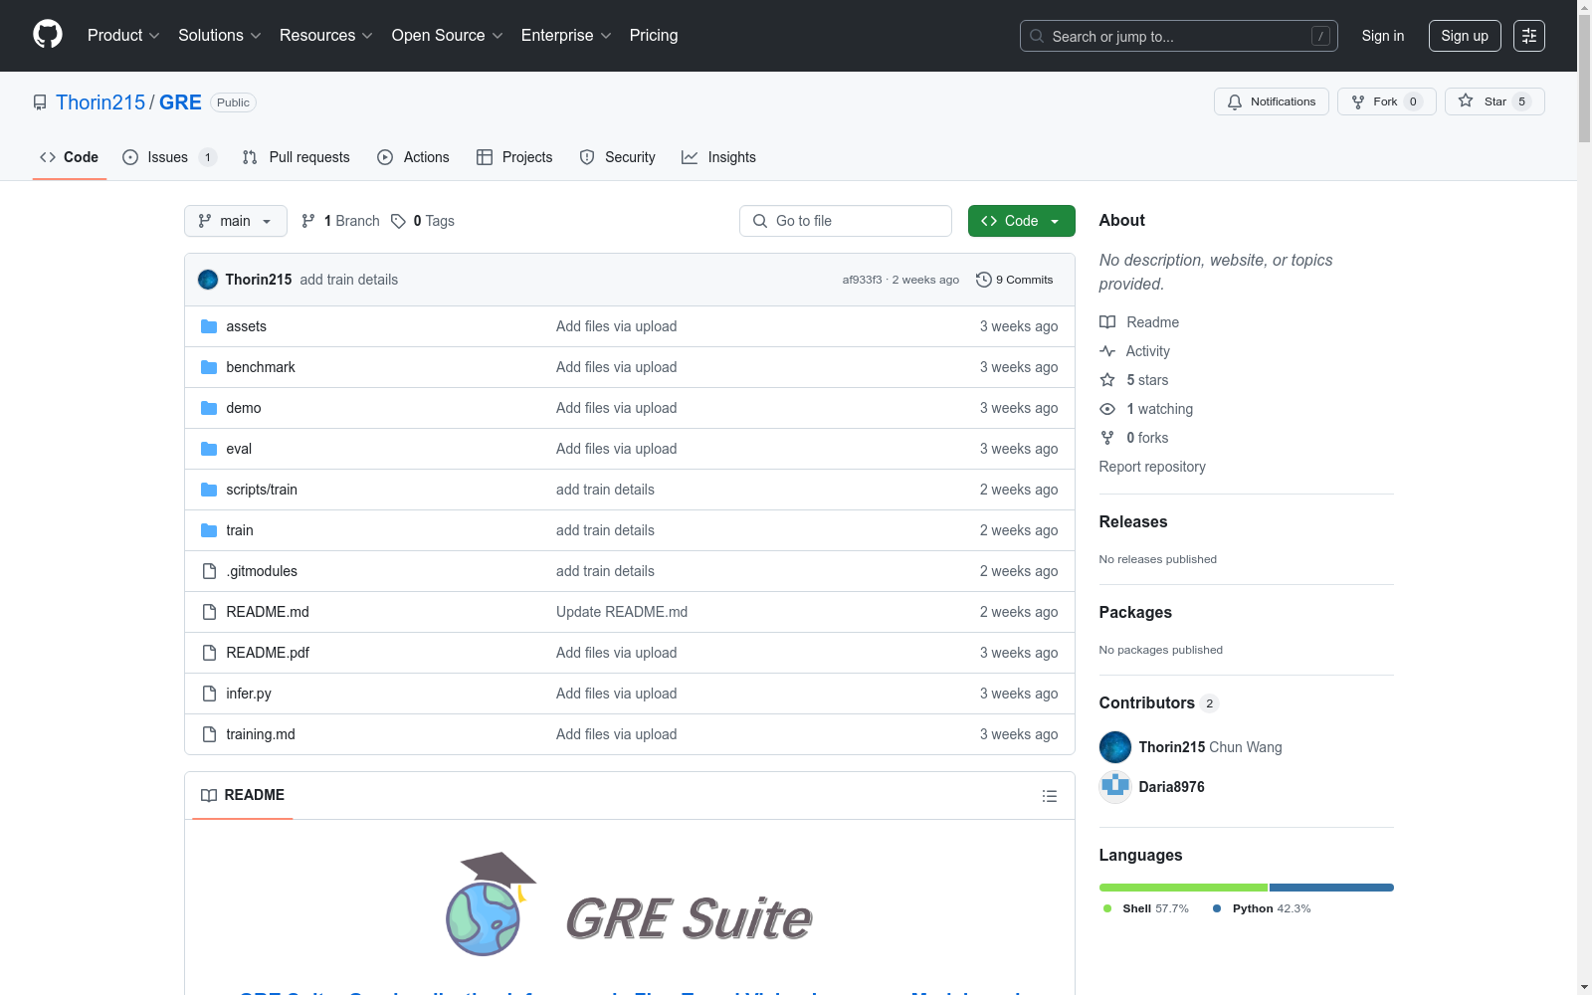Switch to the Issues tab

click(x=169, y=157)
